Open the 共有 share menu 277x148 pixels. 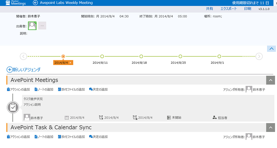pos(209,9)
